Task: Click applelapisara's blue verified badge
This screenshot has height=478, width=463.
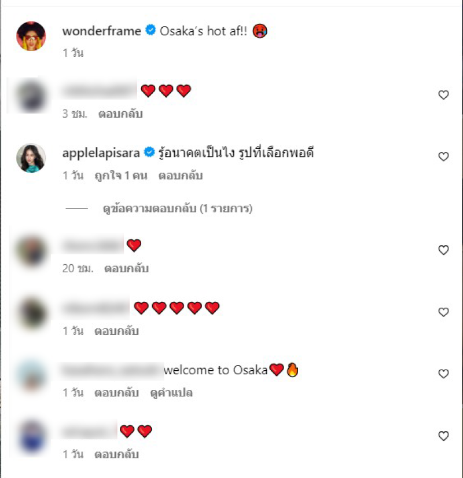Action: pos(149,152)
